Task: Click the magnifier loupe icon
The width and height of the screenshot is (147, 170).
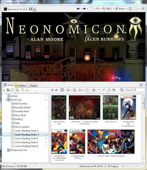Action: coord(136,9)
